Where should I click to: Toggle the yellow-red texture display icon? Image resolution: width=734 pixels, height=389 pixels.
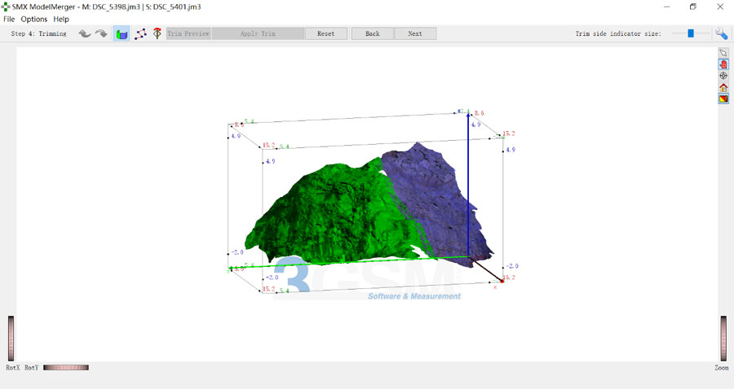[723, 98]
